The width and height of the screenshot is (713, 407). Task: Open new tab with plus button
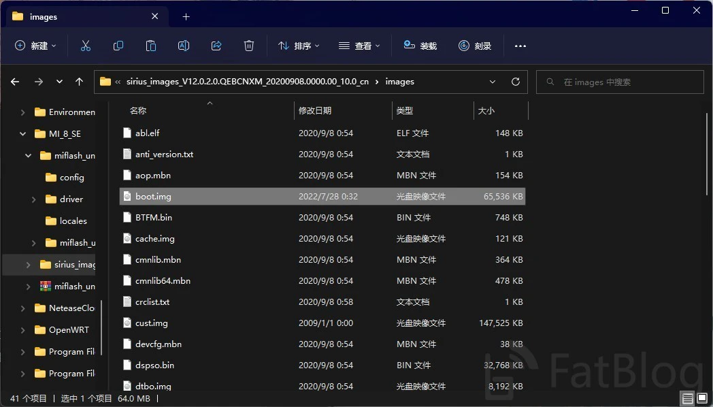[186, 17]
